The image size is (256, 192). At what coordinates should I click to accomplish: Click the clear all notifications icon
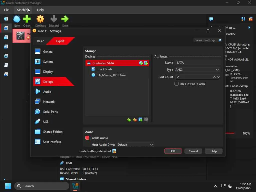tap(250, 19)
